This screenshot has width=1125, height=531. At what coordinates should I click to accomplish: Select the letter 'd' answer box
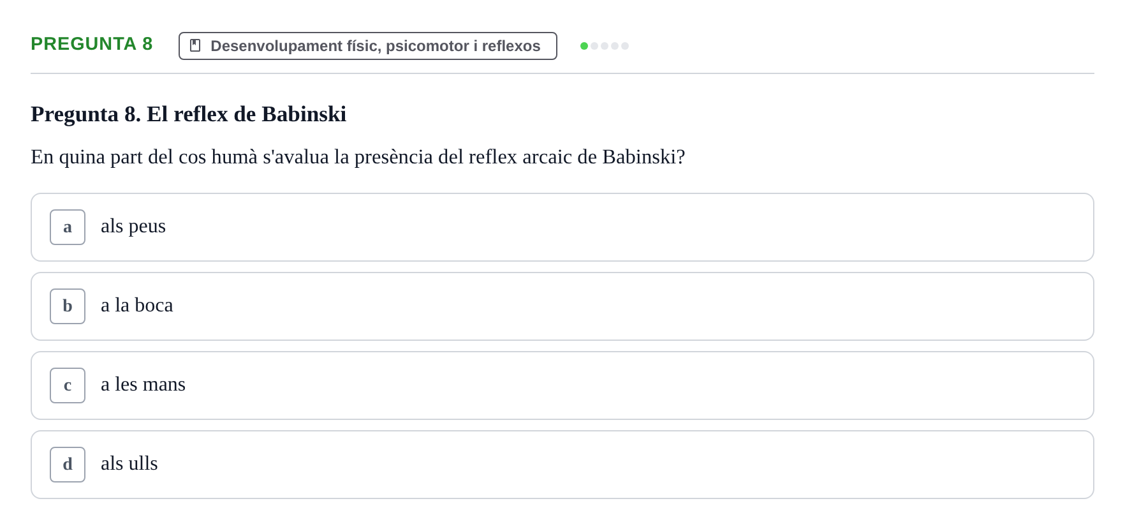click(x=68, y=465)
